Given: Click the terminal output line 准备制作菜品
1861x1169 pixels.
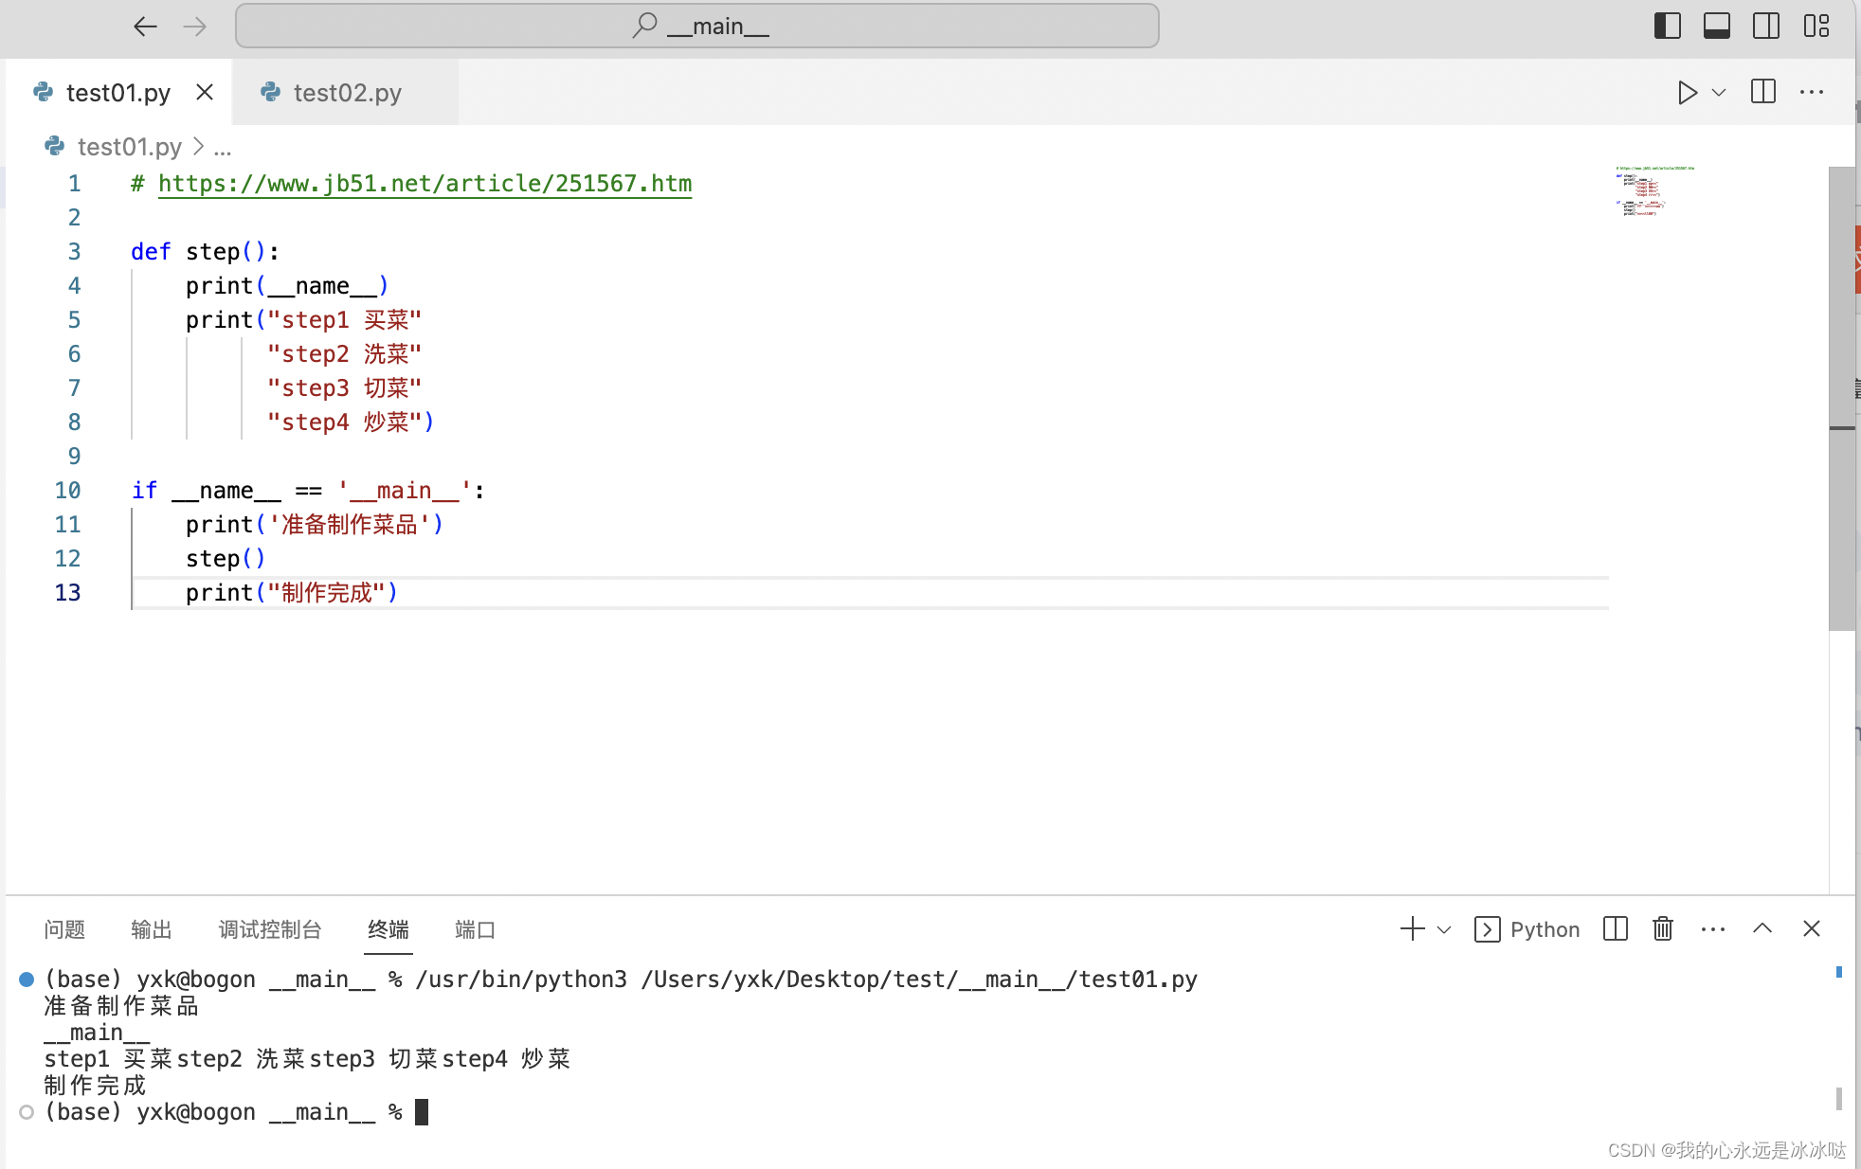Looking at the screenshot, I should (x=121, y=1005).
